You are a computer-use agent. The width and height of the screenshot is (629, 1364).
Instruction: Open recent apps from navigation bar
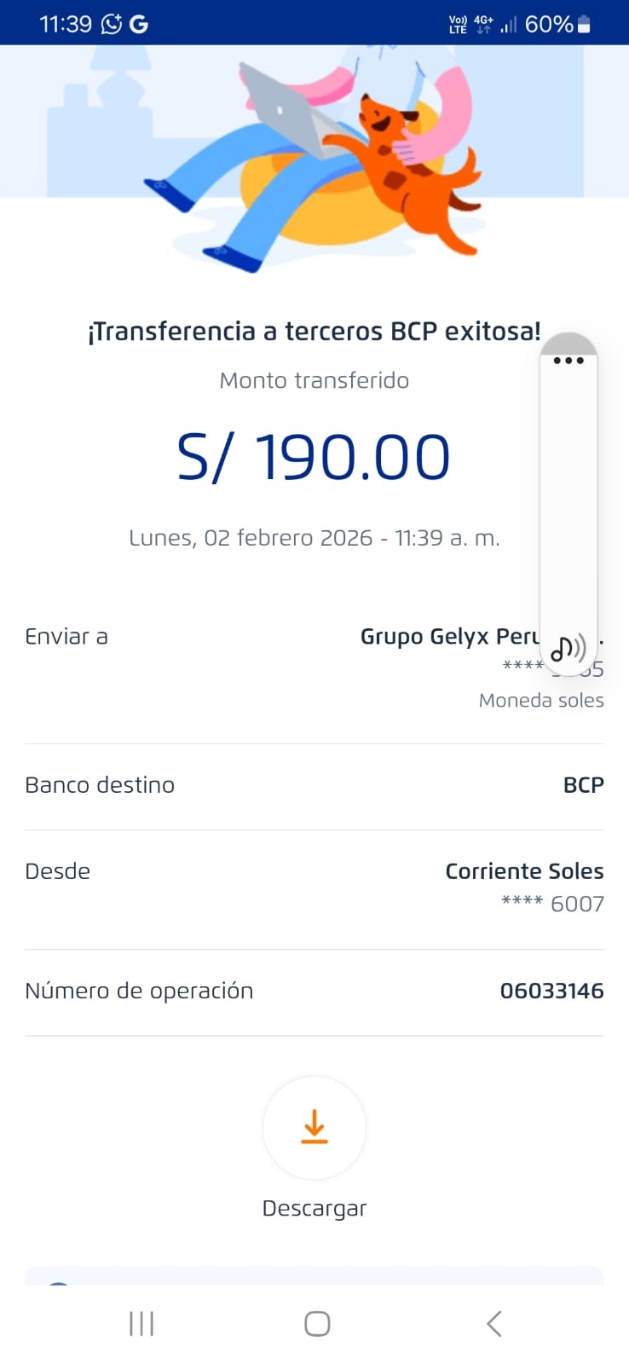click(x=141, y=1323)
